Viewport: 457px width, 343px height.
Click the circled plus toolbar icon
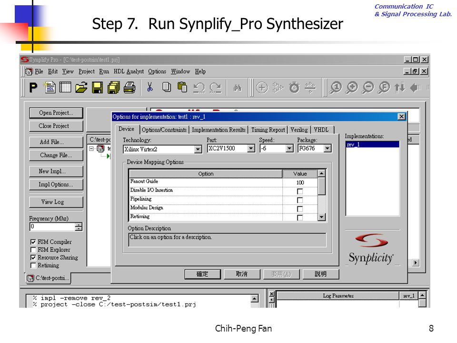click(x=262, y=87)
